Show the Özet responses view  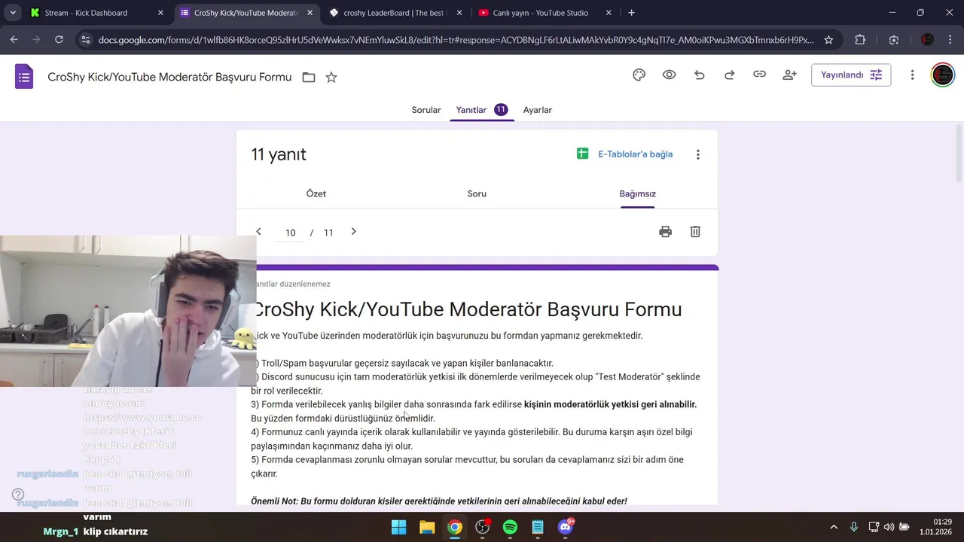pyautogui.click(x=316, y=193)
